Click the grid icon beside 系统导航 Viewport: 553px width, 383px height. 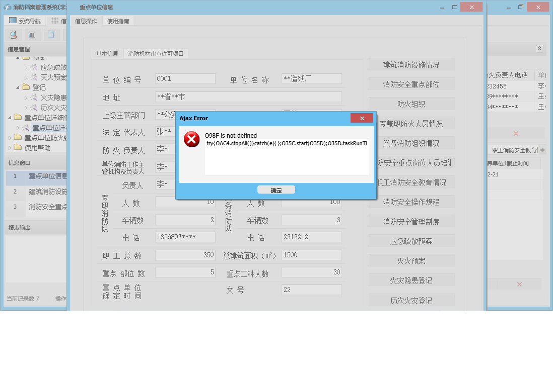click(54, 21)
